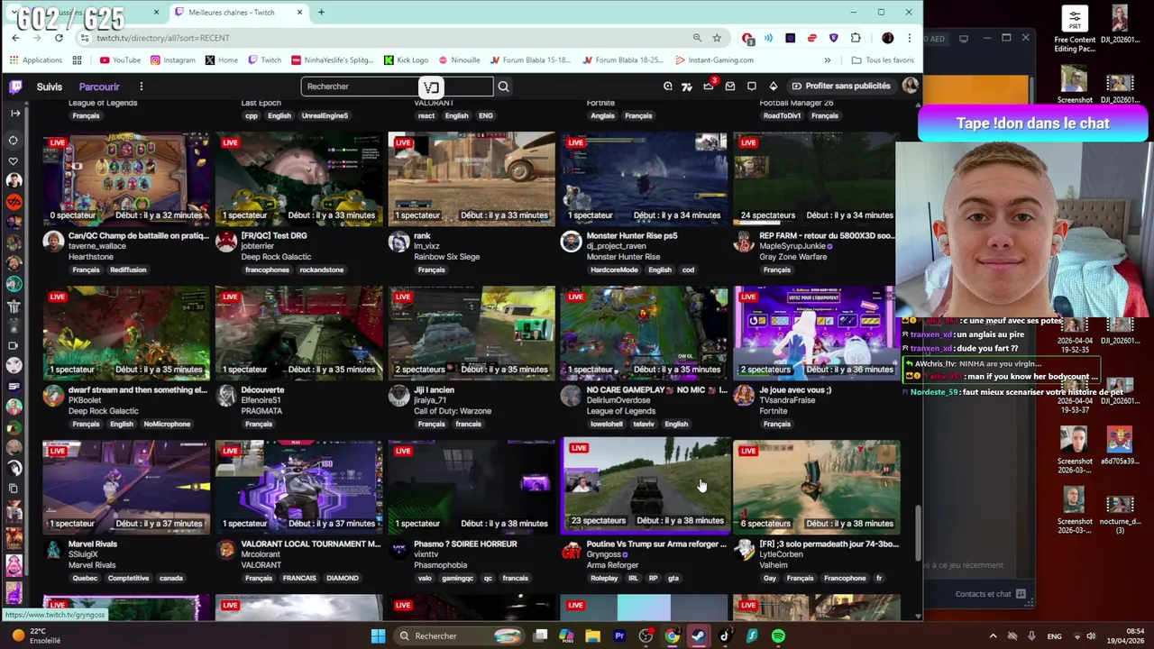Click the Monster Hunter Rise ps5 title
The width and height of the screenshot is (1154, 649).
click(632, 236)
